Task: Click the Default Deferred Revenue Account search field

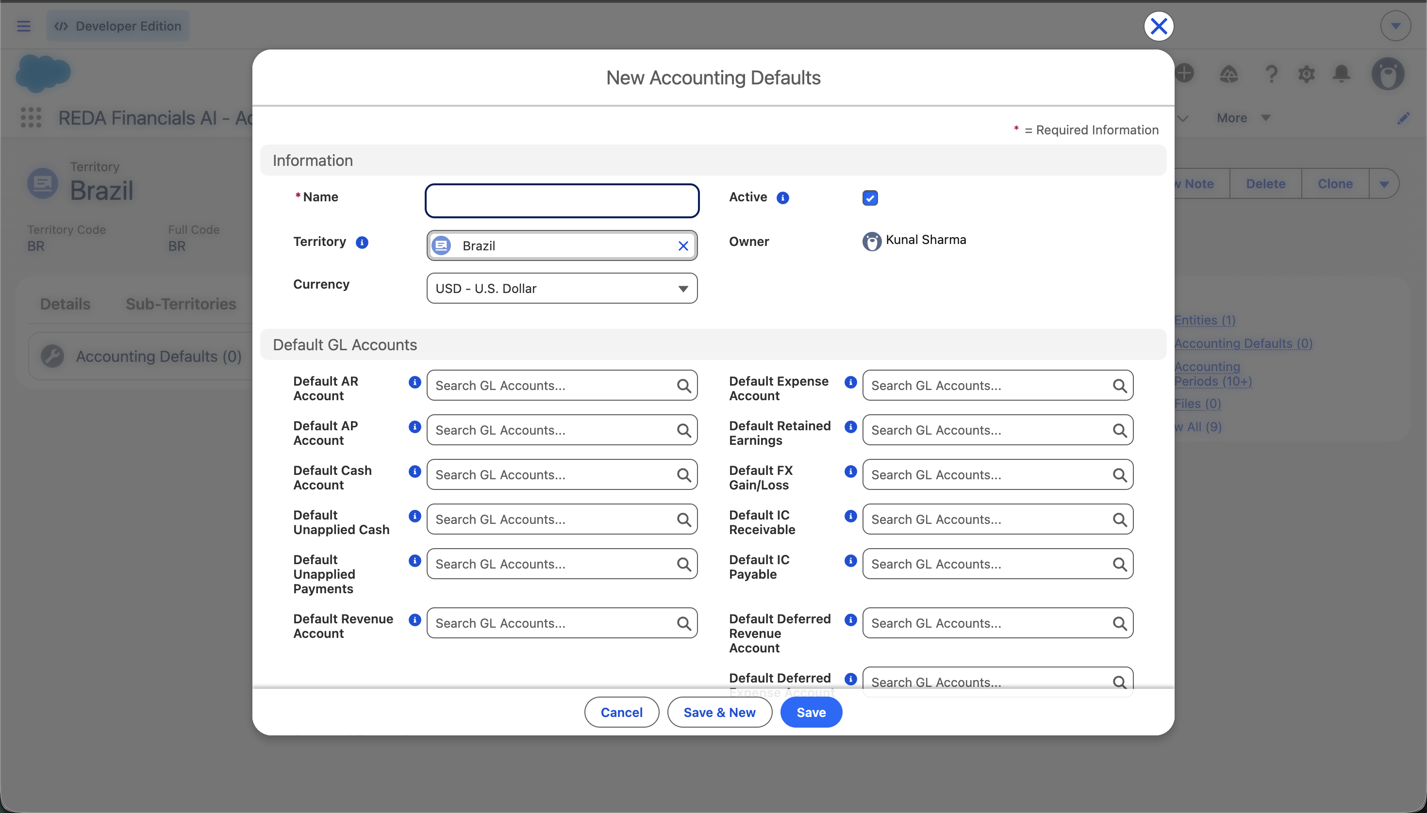Action: 997,622
